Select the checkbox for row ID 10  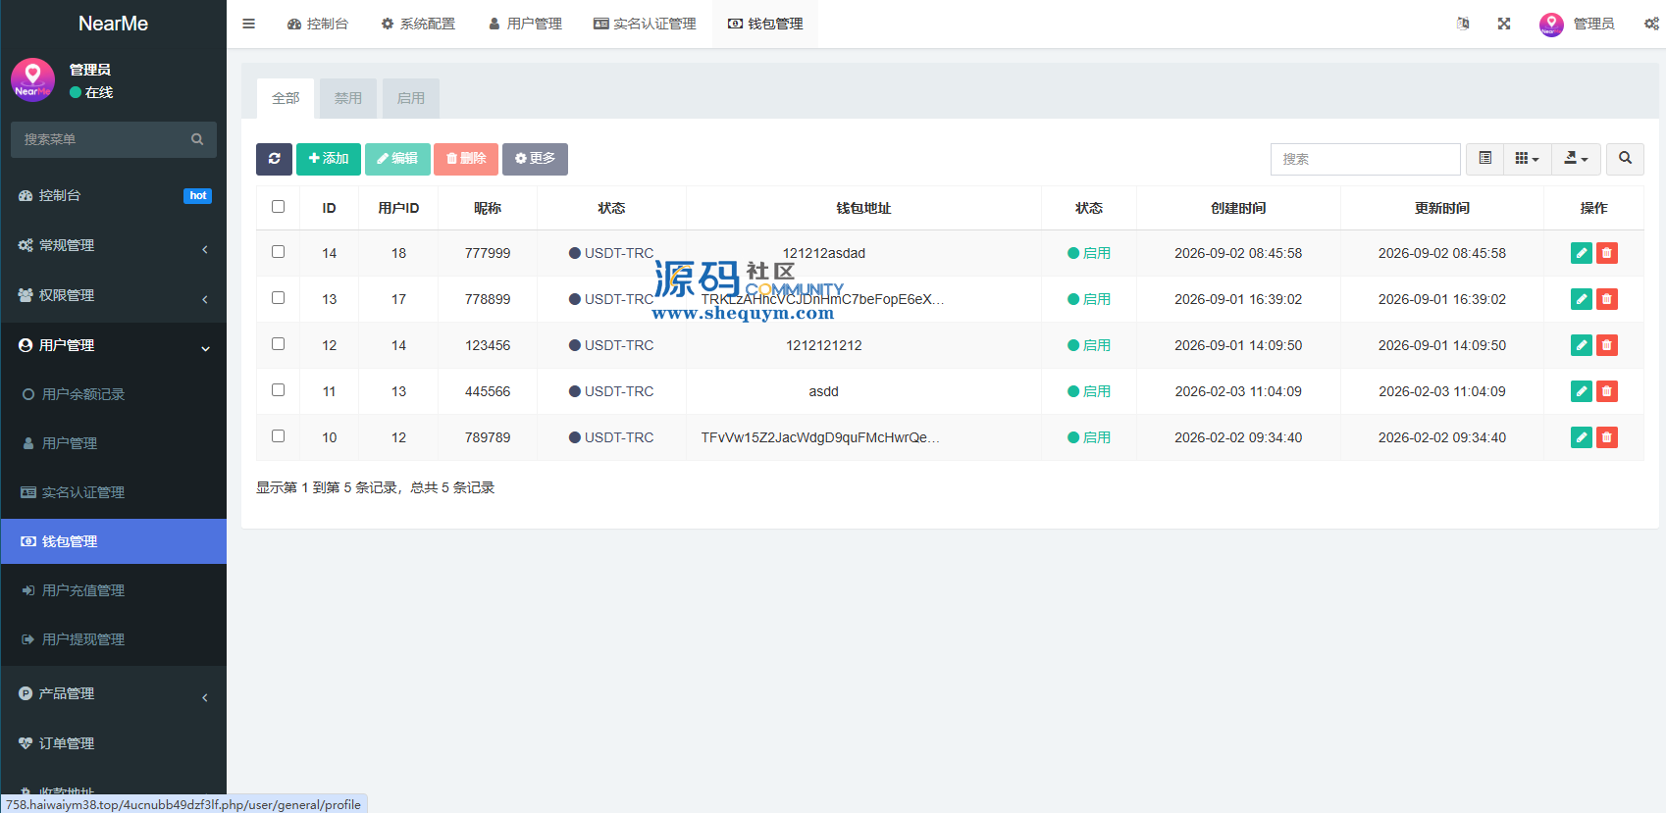[x=279, y=436]
